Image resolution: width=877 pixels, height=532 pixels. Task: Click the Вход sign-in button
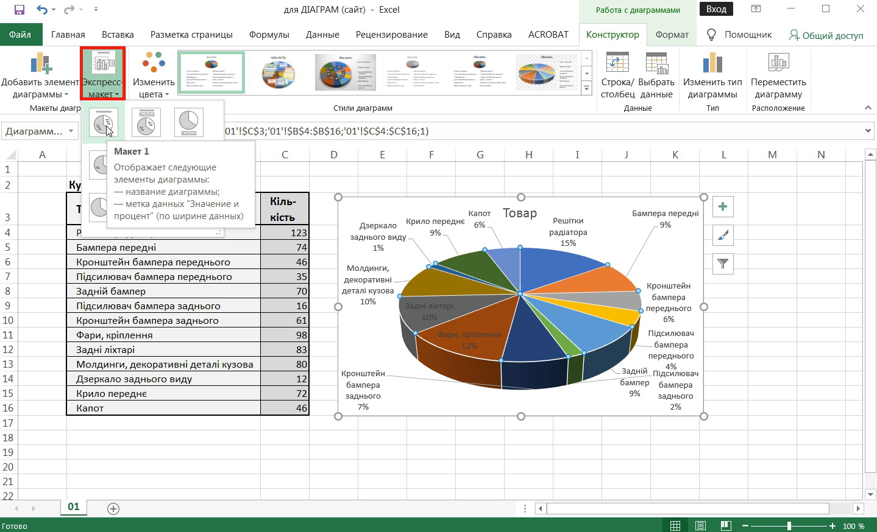pyautogui.click(x=716, y=9)
